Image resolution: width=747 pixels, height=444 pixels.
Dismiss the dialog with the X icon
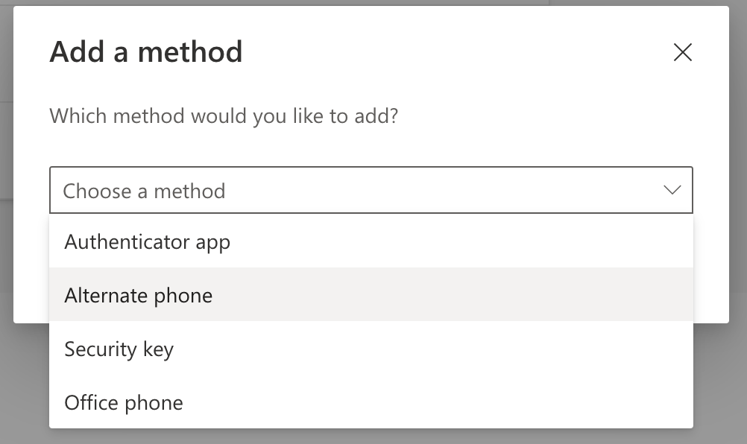(x=683, y=52)
